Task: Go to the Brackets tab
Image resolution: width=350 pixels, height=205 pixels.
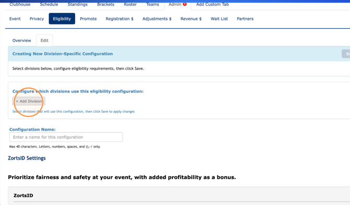Action: tap(106, 5)
